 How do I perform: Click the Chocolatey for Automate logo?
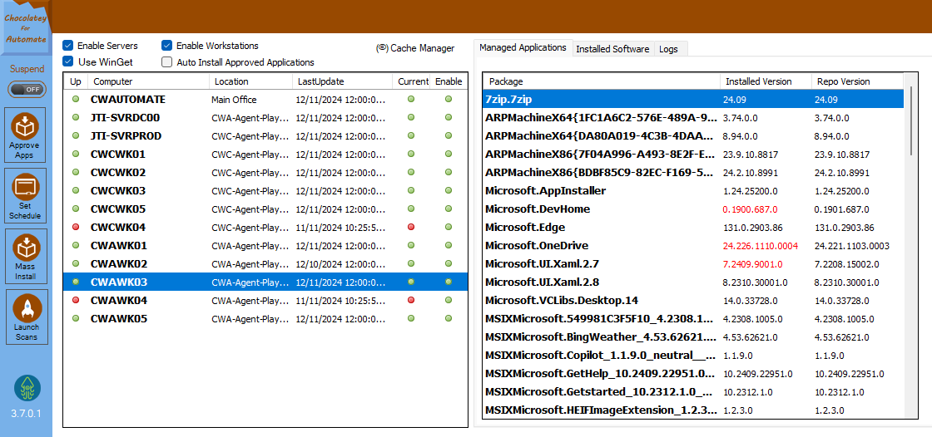25,28
